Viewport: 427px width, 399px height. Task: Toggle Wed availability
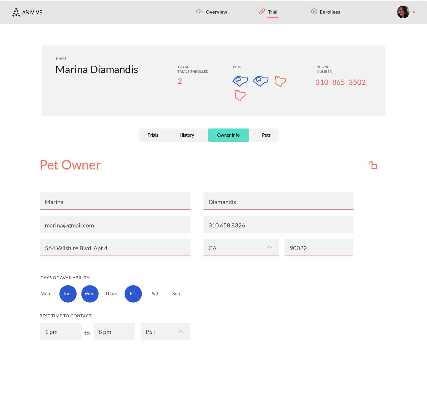tap(90, 294)
